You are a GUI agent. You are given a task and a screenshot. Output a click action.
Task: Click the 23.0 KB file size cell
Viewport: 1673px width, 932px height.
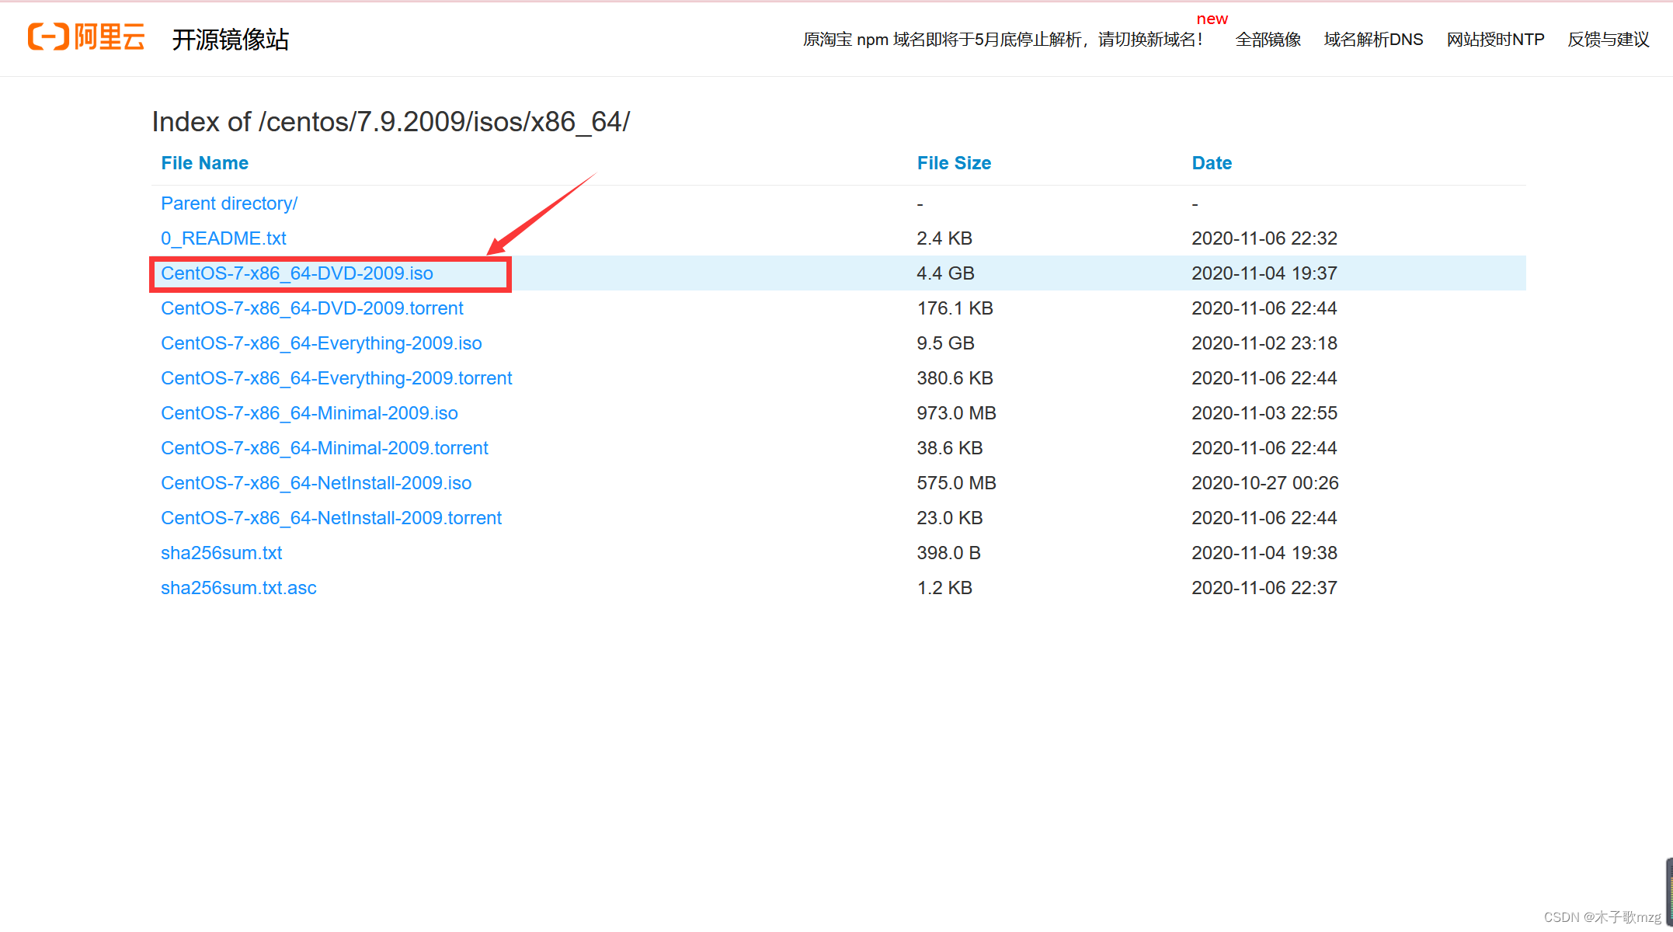coord(950,518)
